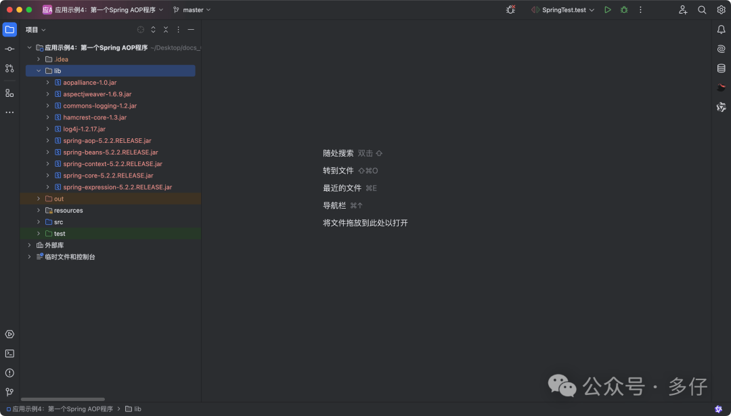Expand the .idea folder arrow
The width and height of the screenshot is (731, 416).
tap(39, 60)
